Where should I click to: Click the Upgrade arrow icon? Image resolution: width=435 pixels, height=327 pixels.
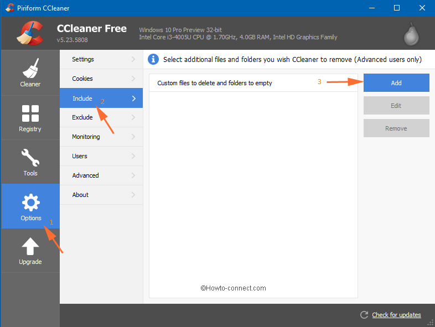(30, 246)
